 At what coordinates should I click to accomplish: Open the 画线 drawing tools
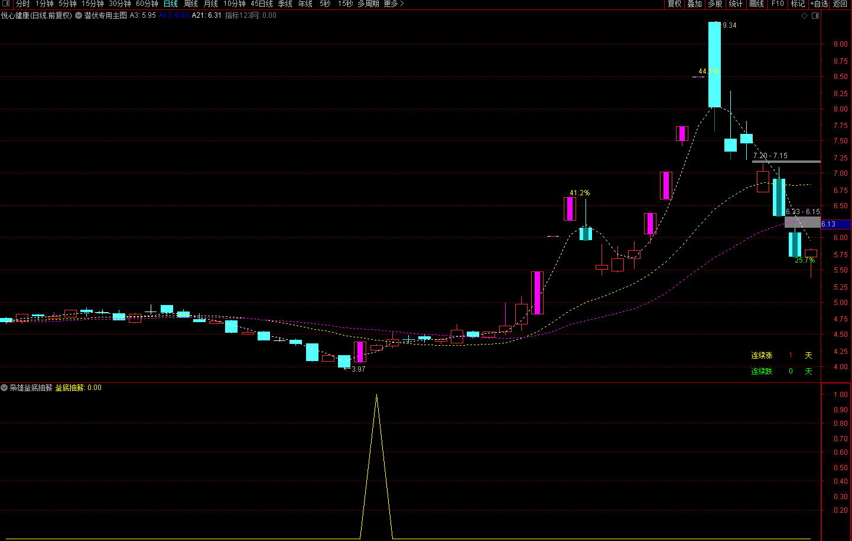756,4
